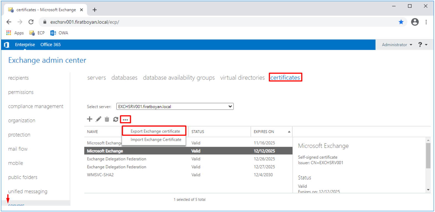Click the site padlock icon in address bar
Screen dimensions: 435x212
45,22
